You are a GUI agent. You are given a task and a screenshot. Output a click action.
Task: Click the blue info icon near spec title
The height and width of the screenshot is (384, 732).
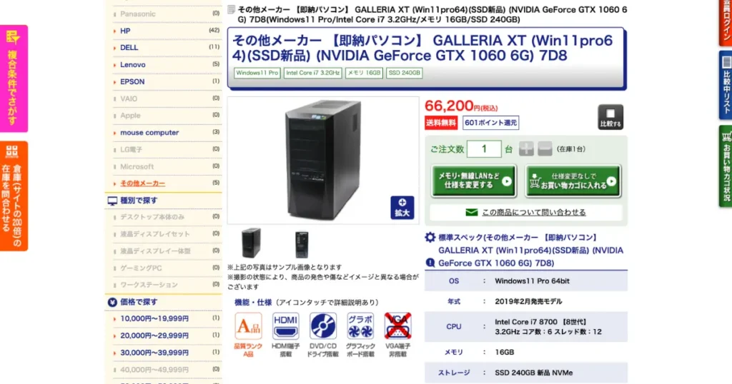430,263
